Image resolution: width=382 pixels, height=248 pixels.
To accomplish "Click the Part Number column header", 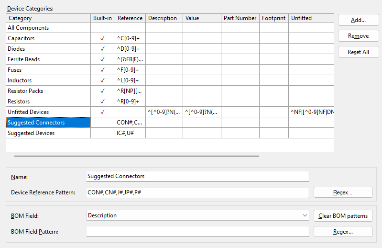I will click(240, 18).
